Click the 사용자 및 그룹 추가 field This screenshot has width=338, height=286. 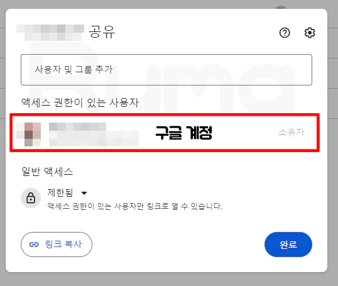coord(166,70)
